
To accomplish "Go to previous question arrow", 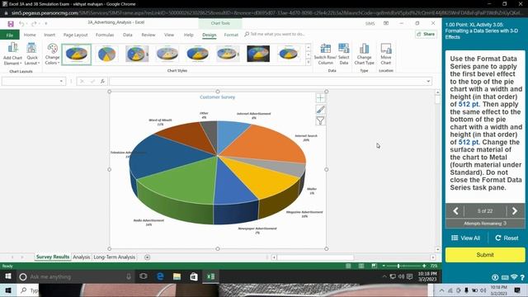I will tap(455, 211).
